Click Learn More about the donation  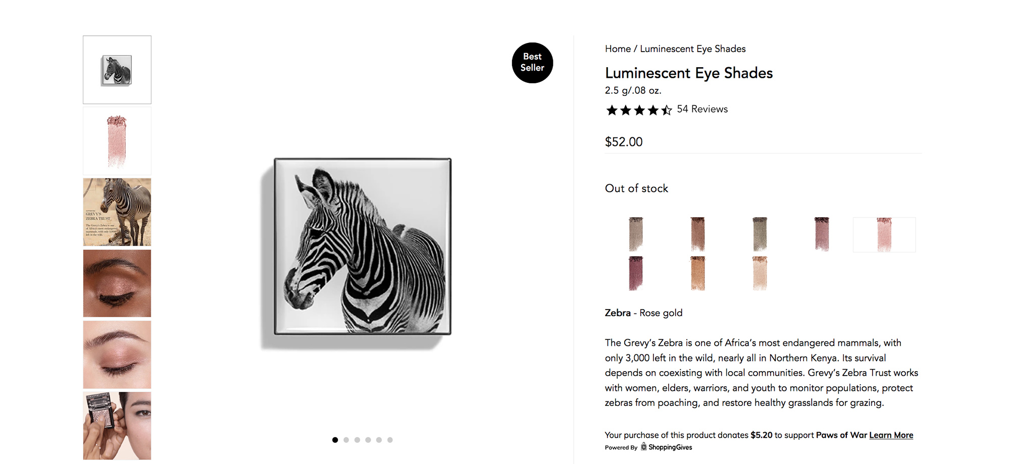point(891,435)
